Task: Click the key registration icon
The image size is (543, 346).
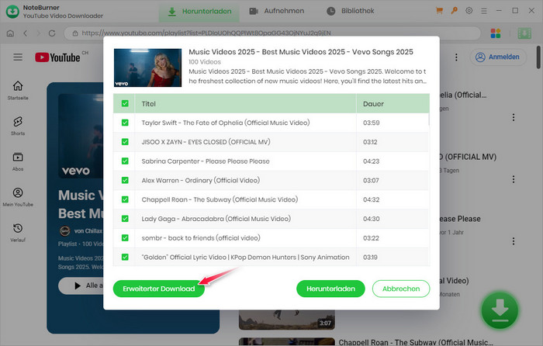Action: coord(455,11)
